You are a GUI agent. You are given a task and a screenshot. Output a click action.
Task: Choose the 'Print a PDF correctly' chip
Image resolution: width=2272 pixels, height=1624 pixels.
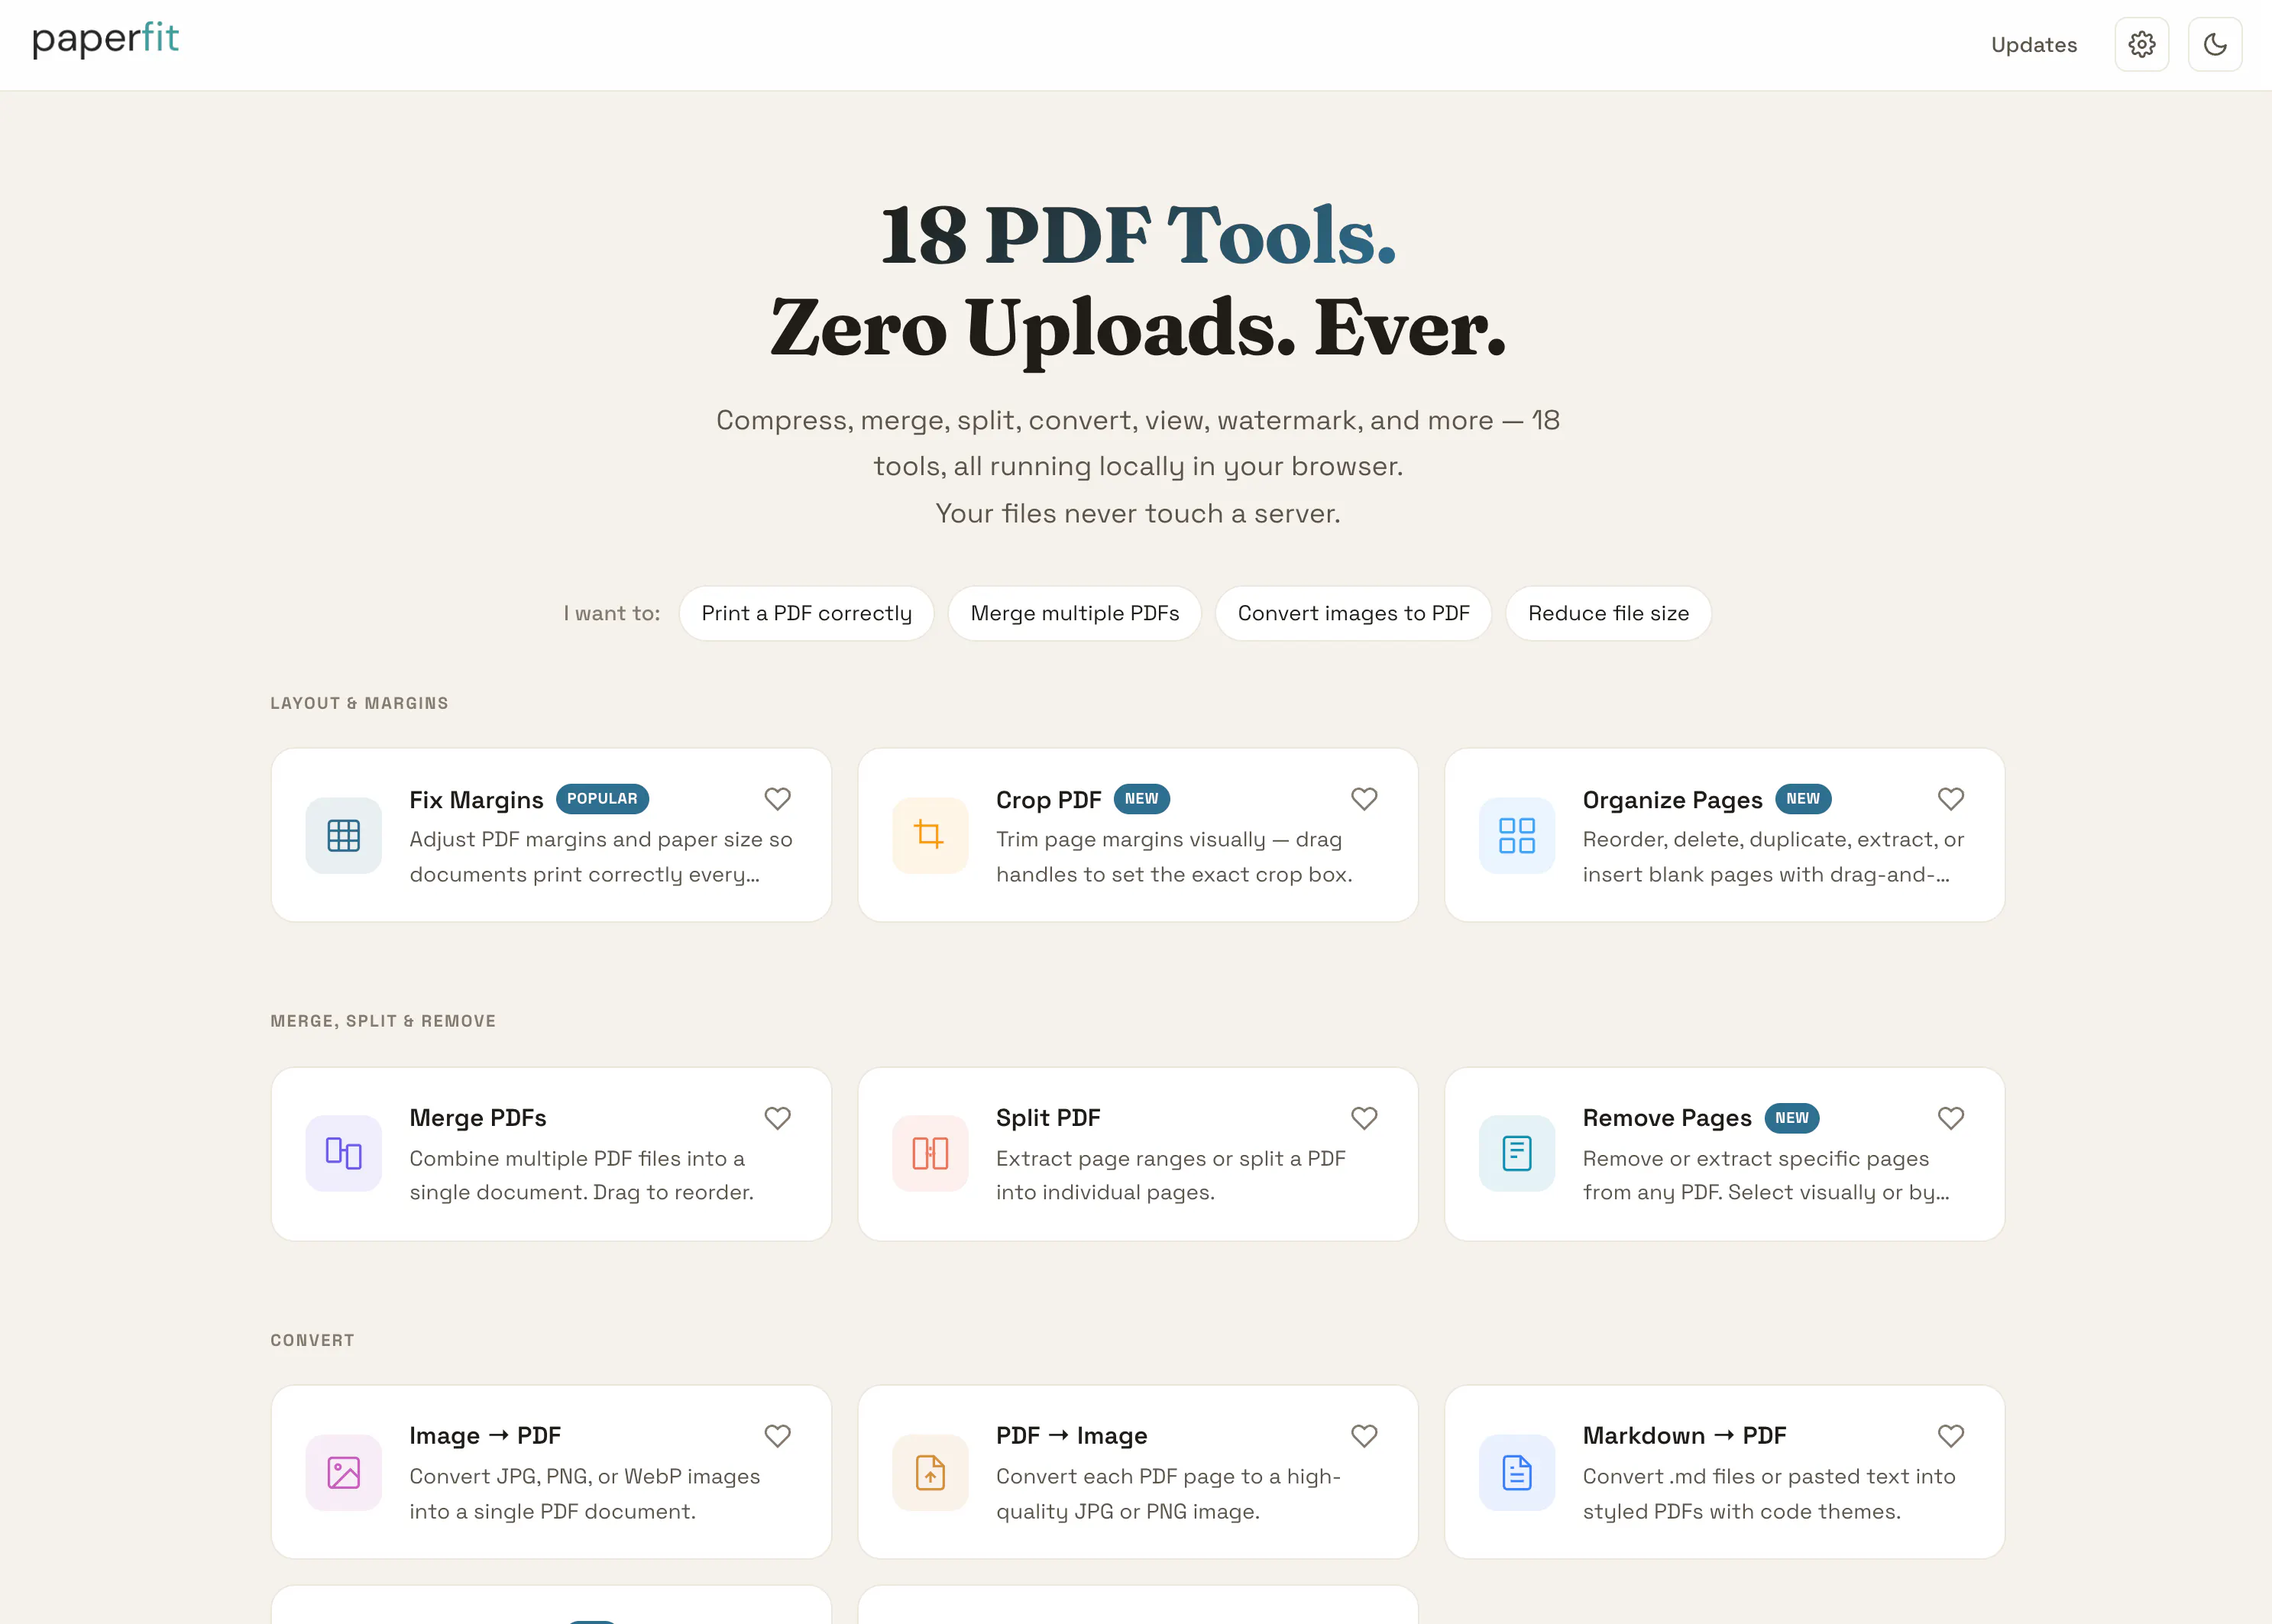(x=806, y=613)
